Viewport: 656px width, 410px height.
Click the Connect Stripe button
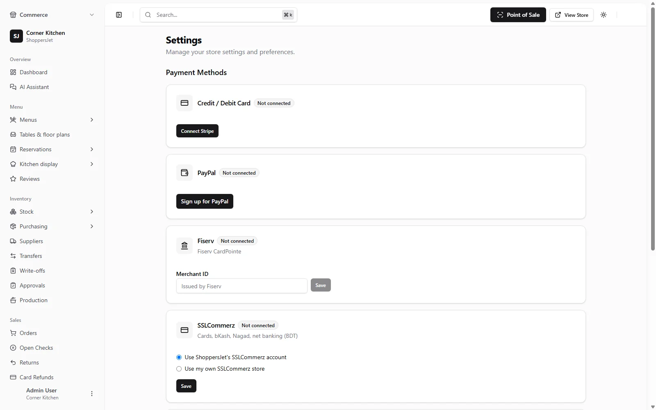[197, 131]
